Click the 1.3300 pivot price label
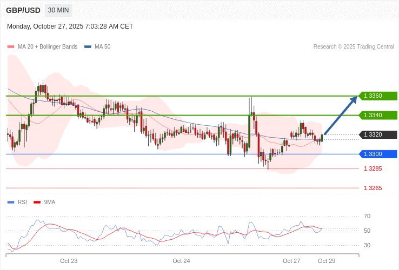The image size is (399, 270). click(x=378, y=154)
